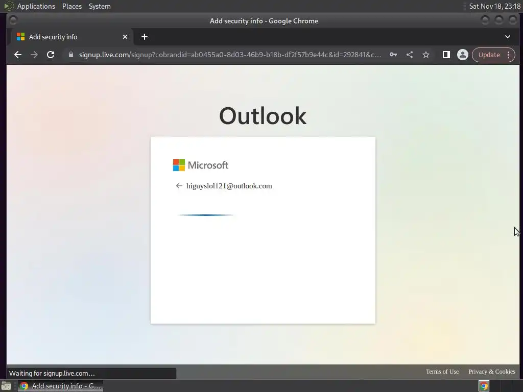The height and width of the screenshot is (392, 523).
Task: Open a new tab with plus
Action: (145, 37)
